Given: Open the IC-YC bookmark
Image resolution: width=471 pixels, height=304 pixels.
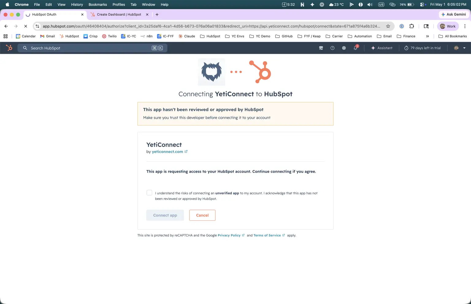Looking at the screenshot, I should 128,36.
